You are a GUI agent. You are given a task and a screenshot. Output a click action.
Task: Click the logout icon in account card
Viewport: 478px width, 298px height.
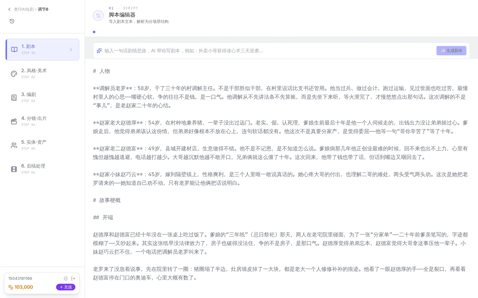tap(73, 278)
